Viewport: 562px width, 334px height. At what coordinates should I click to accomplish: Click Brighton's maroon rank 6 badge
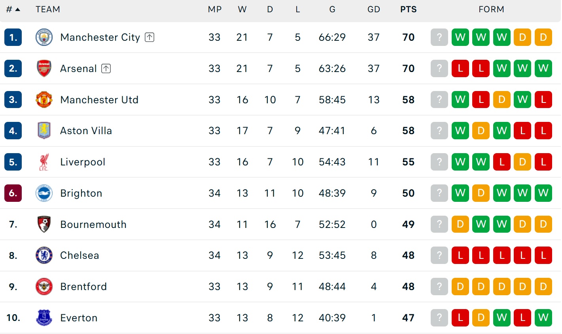13,193
